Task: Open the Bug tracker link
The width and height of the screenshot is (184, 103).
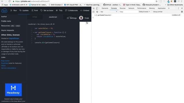Action: coord(5,61)
